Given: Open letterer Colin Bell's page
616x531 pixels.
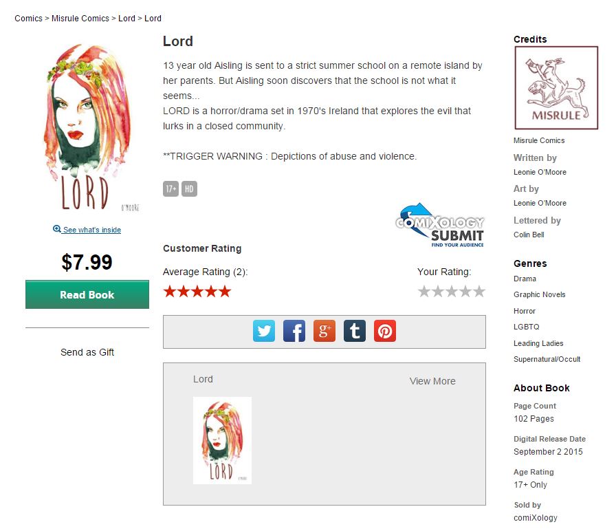Looking at the screenshot, I should click(x=529, y=235).
